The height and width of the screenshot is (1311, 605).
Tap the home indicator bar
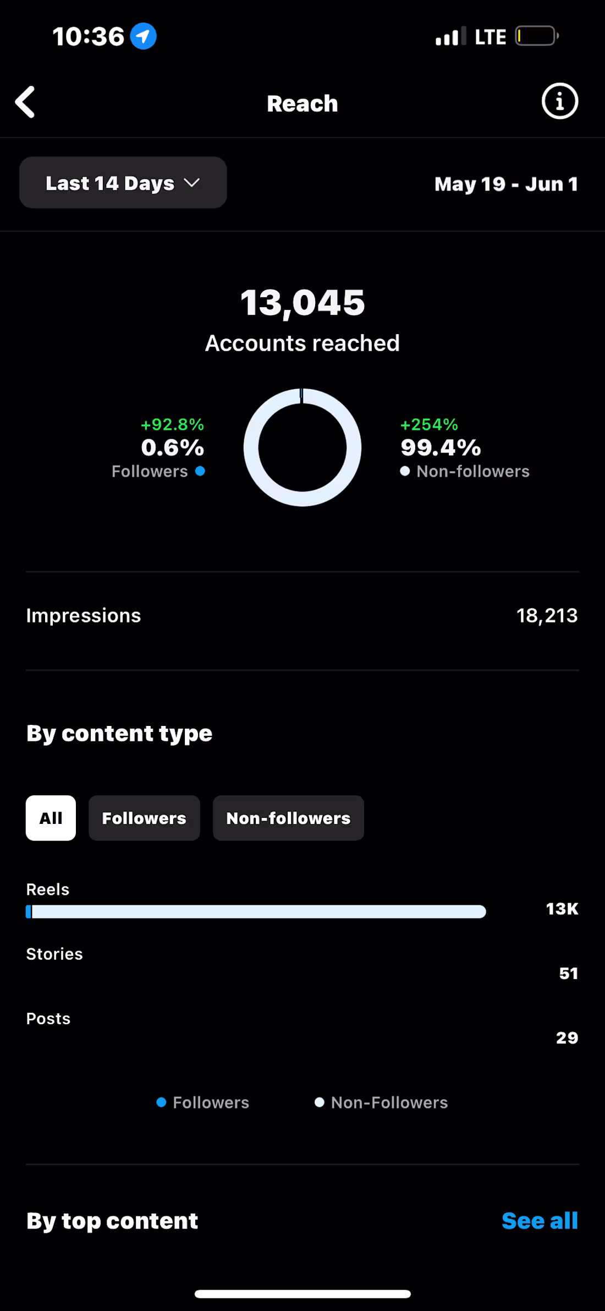302,1294
